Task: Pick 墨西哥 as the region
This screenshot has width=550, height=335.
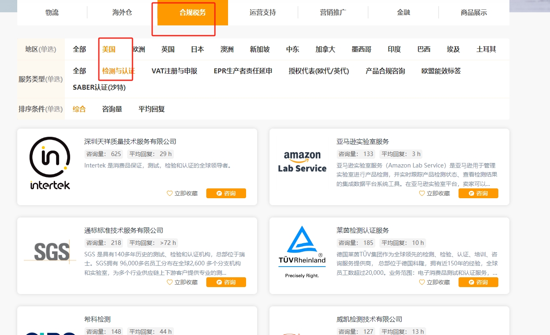Action: point(362,49)
